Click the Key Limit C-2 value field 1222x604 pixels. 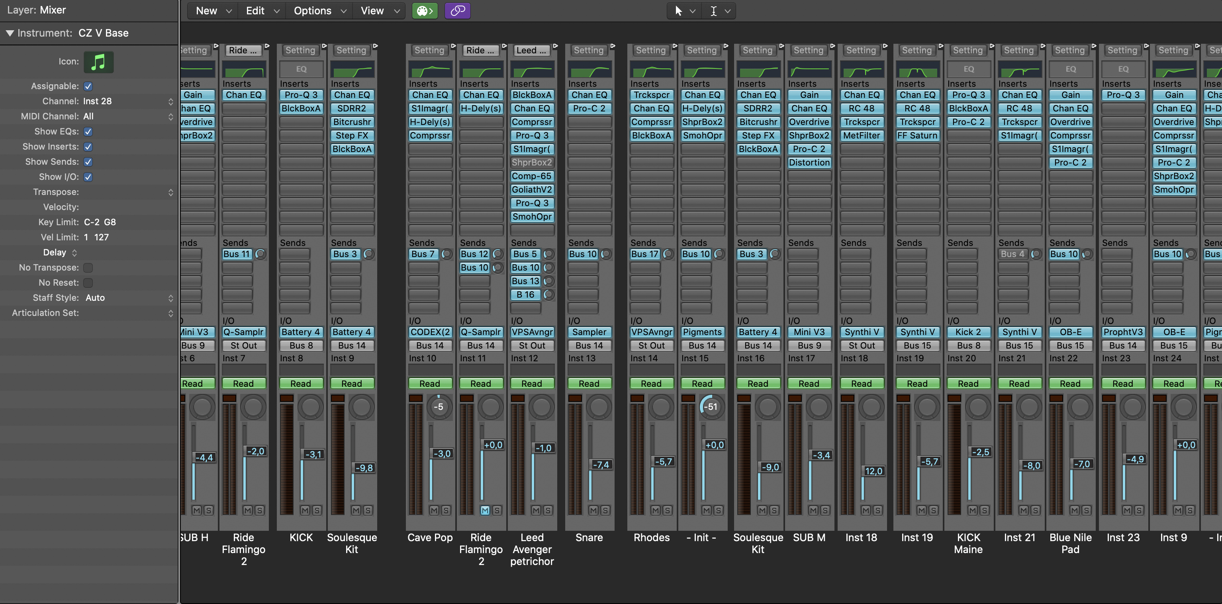coord(92,222)
